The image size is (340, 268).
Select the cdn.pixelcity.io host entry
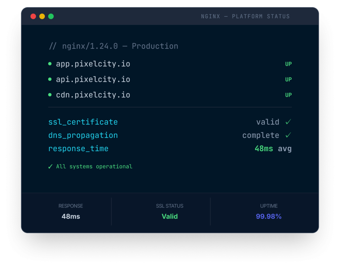93,95
